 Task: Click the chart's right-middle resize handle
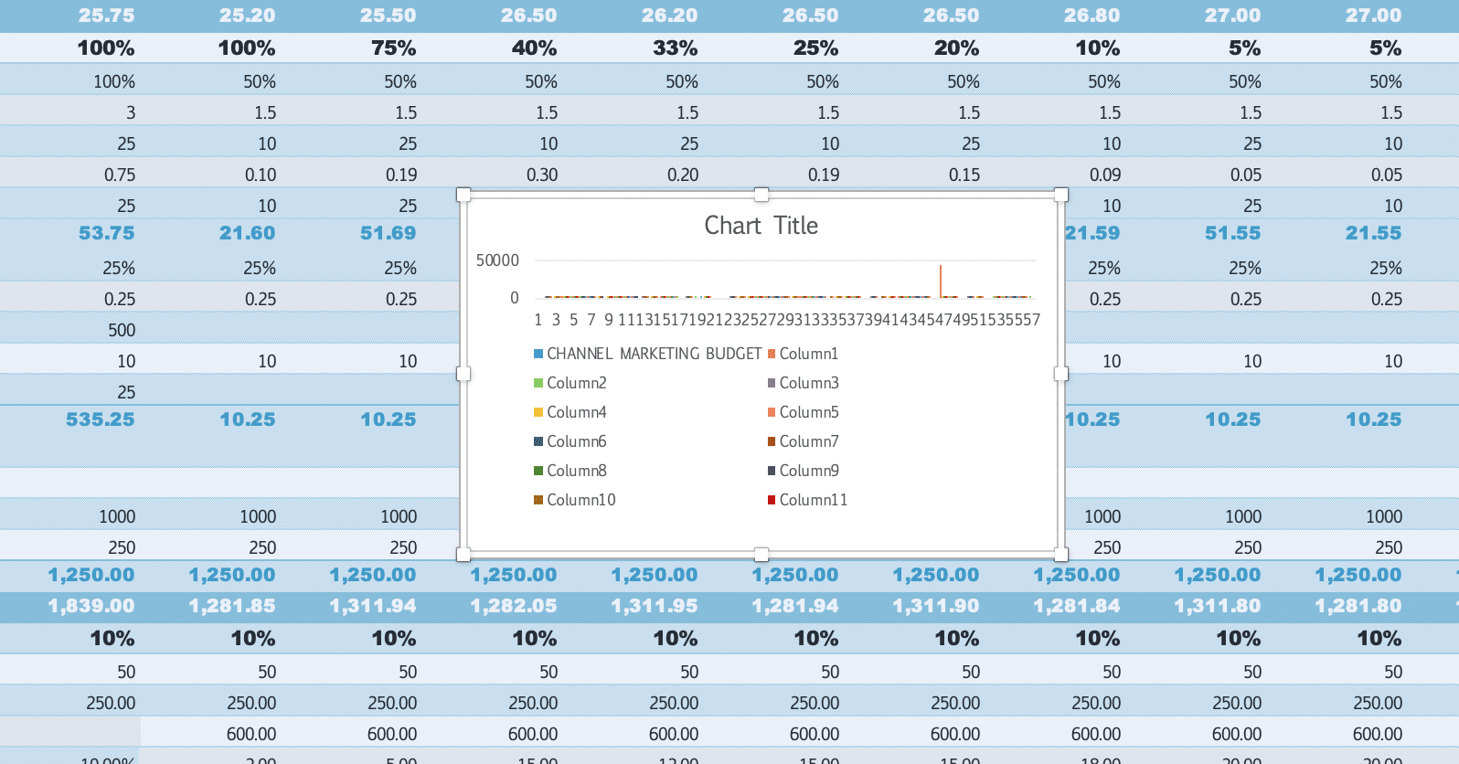click(x=1060, y=374)
